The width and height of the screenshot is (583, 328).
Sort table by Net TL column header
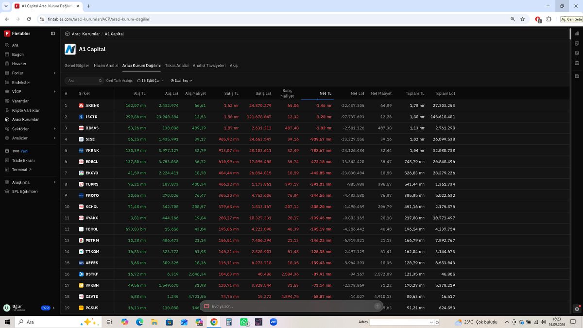tap(326, 93)
